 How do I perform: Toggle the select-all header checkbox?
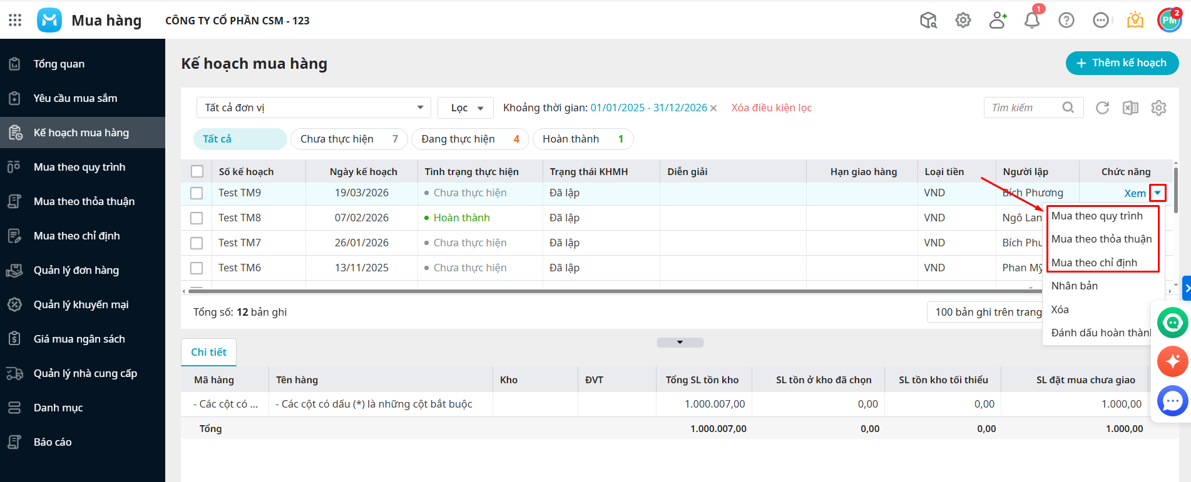[197, 171]
